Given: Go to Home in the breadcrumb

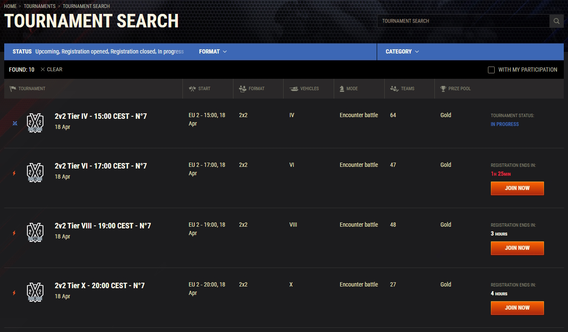Looking at the screenshot, I should (x=10, y=6).
